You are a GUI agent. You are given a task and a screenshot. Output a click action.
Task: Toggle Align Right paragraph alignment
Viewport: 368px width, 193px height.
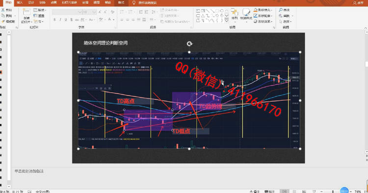click(133, 20)
